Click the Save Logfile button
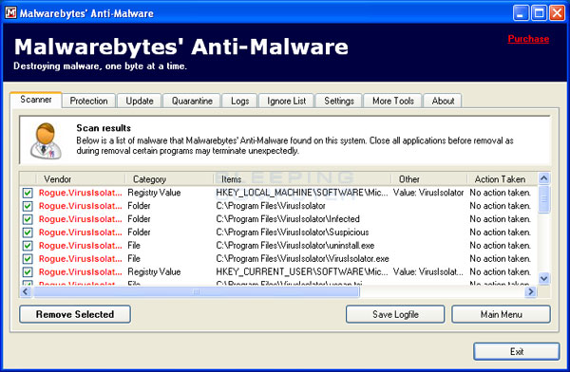This screenshot has width=570, height=372. click(395, 314)
